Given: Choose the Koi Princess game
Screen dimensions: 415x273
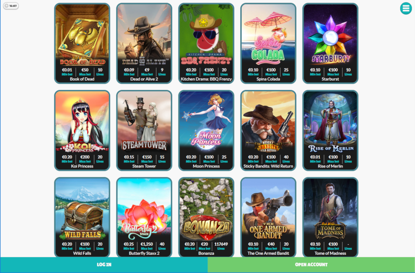Looking at the screenshot, I should [82, 131].
